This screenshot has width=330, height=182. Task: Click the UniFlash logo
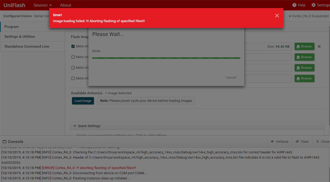14,5
